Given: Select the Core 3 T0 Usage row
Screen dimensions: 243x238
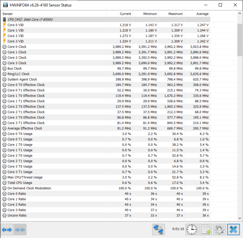Looking at the screenshot, I should pyautogui.click(x=105, y=166).
